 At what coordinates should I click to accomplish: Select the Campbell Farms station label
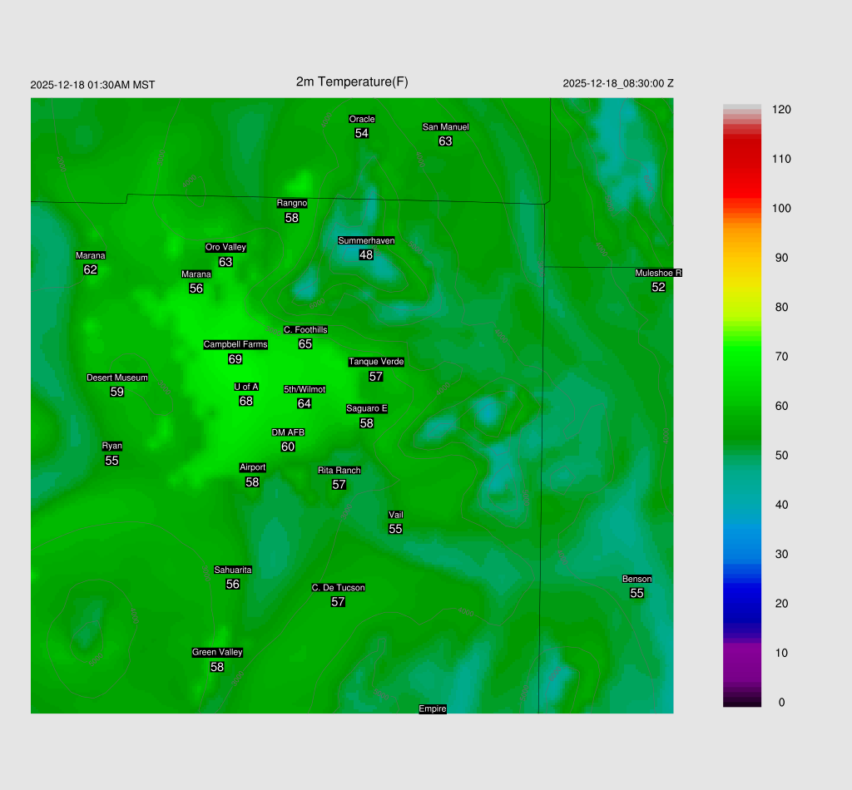[235, 344]
